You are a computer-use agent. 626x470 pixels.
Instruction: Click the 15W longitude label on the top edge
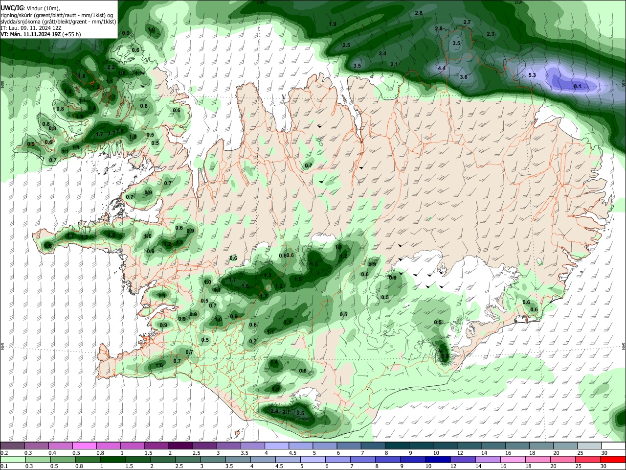click(518, 2)
